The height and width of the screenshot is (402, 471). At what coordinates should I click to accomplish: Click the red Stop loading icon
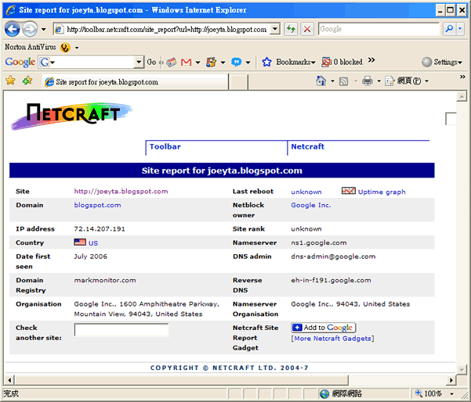(307, 29)
